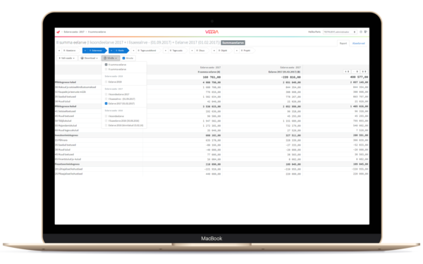
Task: Open the help icon beside user selector
Action: tap(361, 32)
